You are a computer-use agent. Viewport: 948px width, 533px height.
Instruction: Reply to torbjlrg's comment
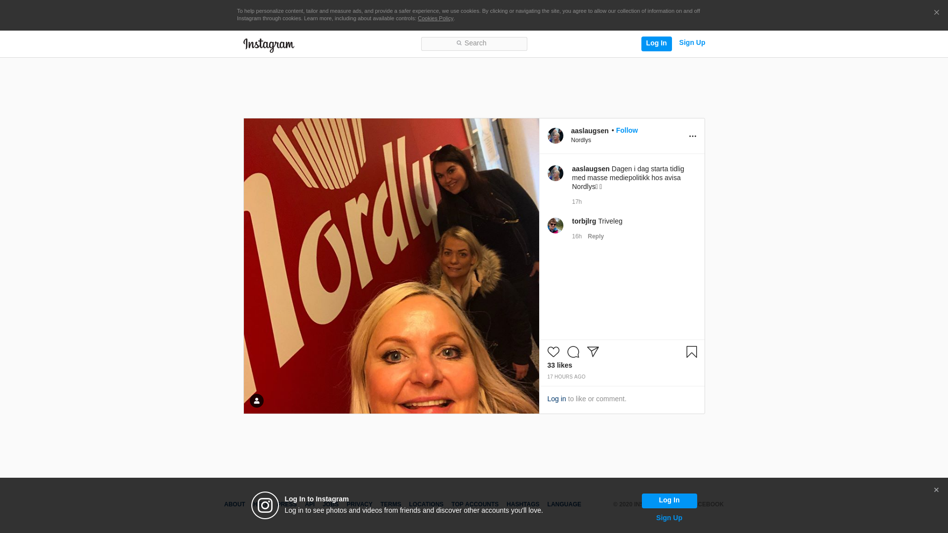[595, 236]
